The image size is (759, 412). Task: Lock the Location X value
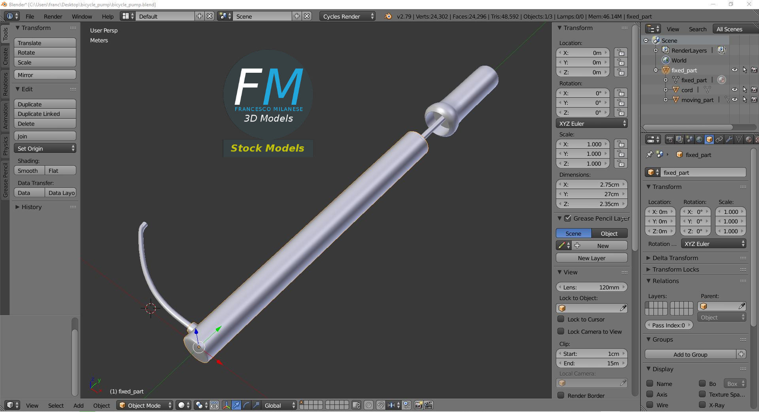click(621, 53)
